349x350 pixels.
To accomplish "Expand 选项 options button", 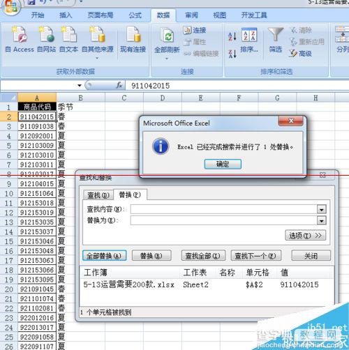I will click(x=305, y=236).
